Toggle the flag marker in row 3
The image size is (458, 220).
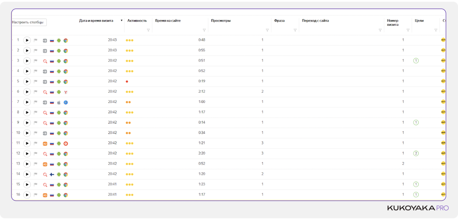click(36, 61)
